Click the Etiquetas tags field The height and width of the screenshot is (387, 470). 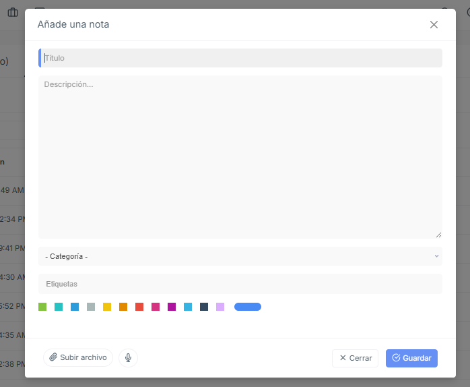point(240,284)
